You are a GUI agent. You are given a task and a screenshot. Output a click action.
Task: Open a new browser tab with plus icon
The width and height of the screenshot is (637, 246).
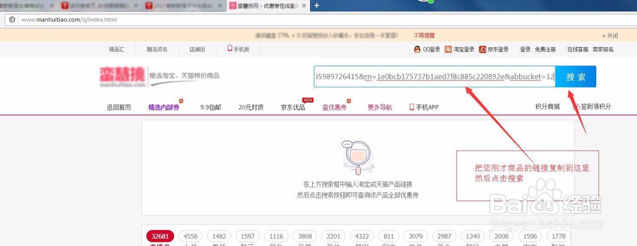tap(317, 5)
